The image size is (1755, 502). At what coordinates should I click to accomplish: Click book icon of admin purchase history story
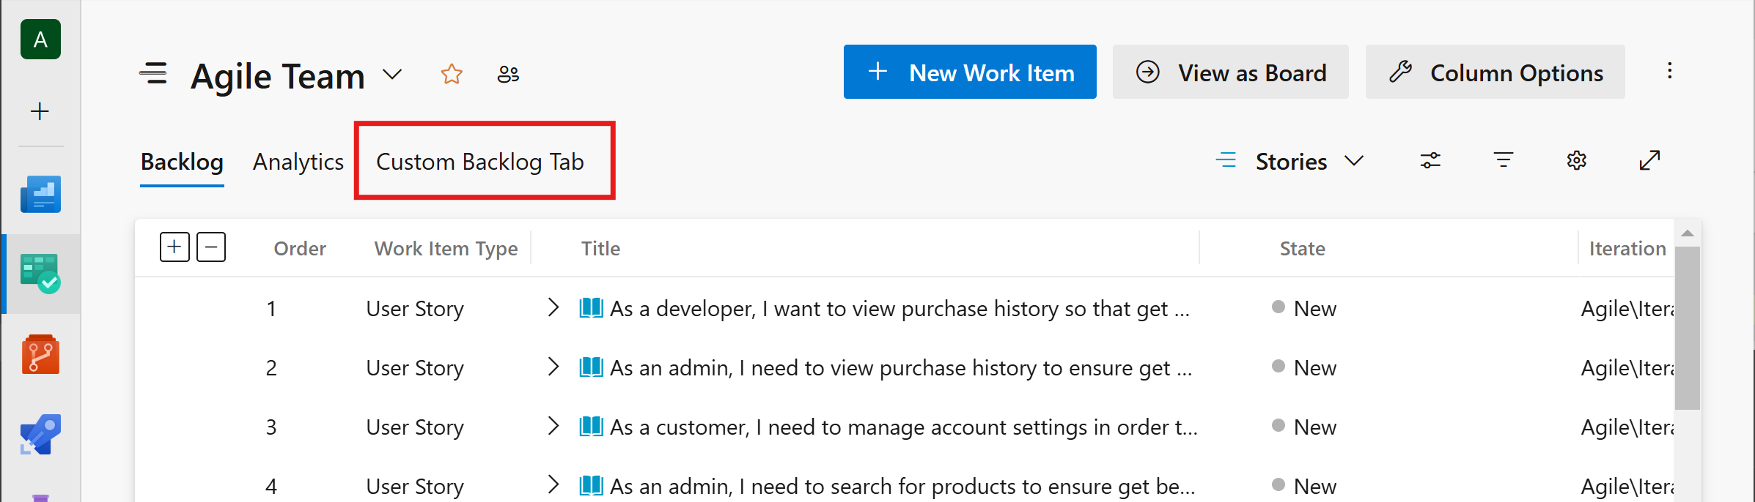tap(591, 367)
